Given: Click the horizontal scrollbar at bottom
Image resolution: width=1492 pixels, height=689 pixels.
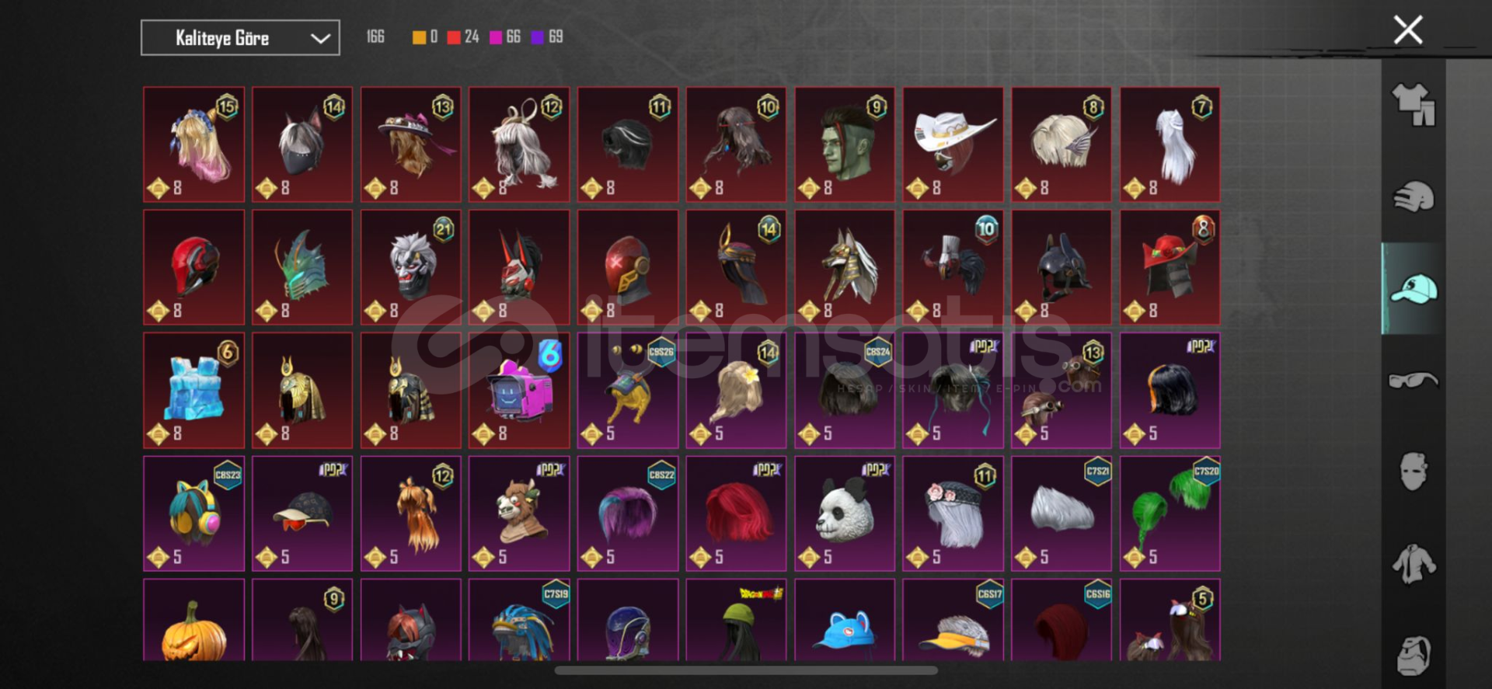Looking at the screenshot, I should click(x=746, y=670).
